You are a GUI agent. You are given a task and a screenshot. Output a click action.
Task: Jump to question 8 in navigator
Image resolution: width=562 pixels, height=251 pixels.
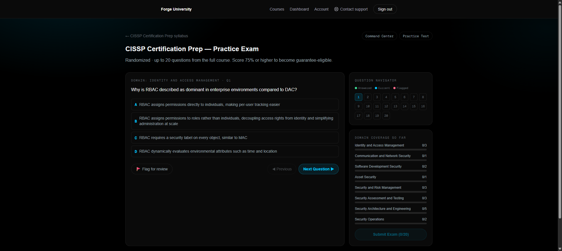(423, 97)
